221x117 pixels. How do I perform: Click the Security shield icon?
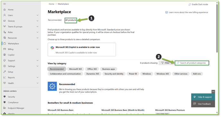pyautogui.click(x=5, y=96)
